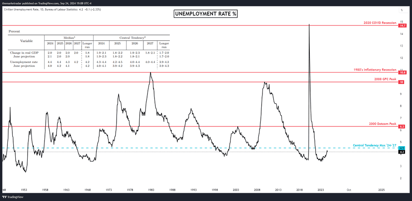Viewport: 412px width, 201px height.
Task: Select the red 10 price axis tag
Action: (x=402, y=82)
